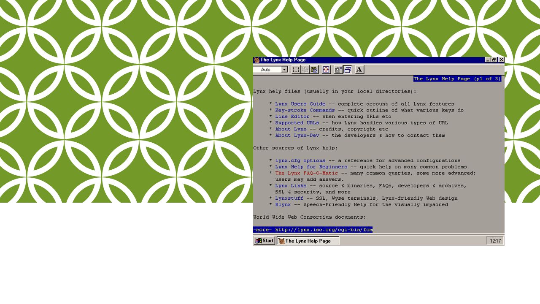Open the Lynxstuff link
Image resolution: width=540 pixels, height=304 pixels.
(289, 198)
